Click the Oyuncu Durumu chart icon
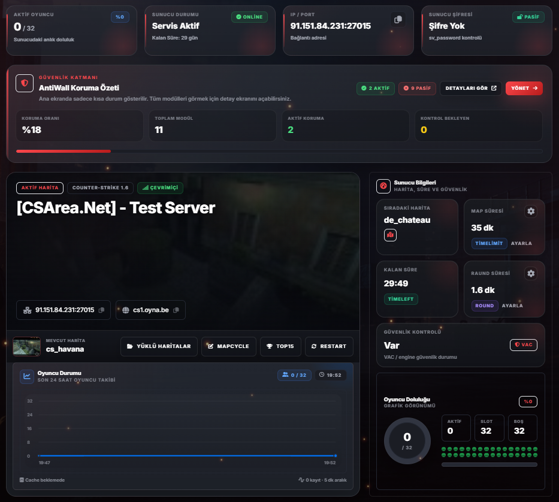Viewport: 559px width, 502px height. (27, 376)
